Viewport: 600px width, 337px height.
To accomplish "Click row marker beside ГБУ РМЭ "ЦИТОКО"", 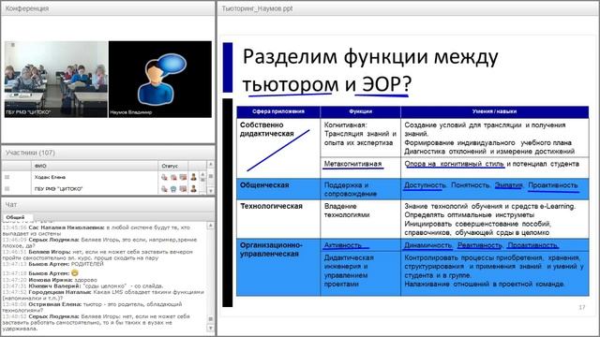I will coord(7,189).
